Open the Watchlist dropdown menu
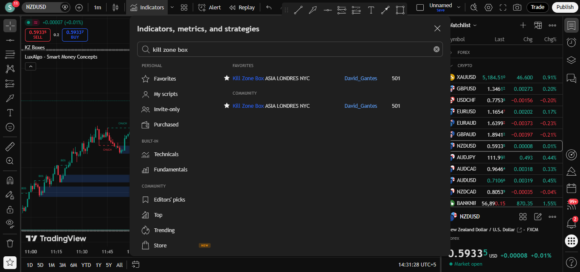 click(x=462, y=25)
